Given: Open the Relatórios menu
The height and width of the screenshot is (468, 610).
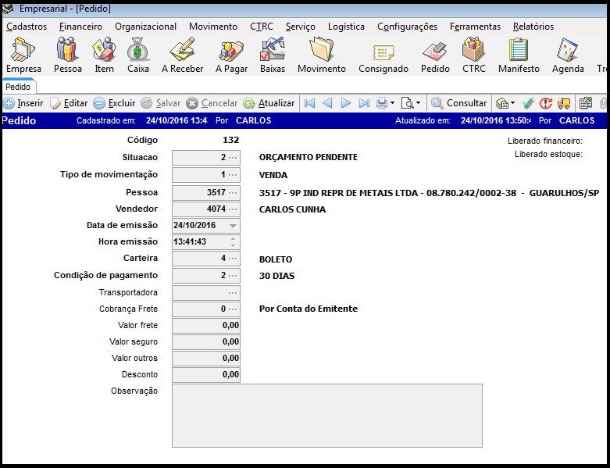Looking at the screenshot, I should [x=533, y=27].
